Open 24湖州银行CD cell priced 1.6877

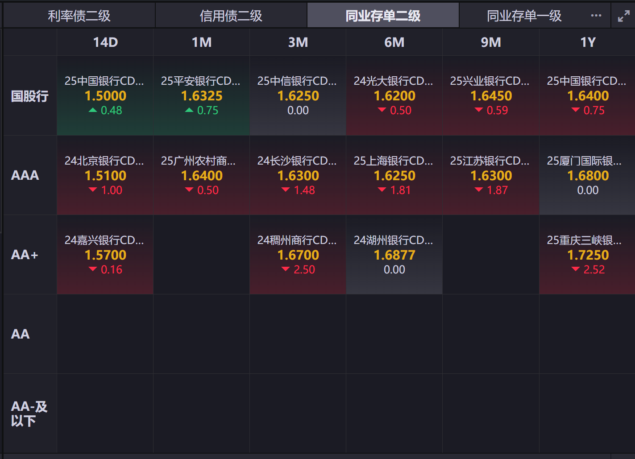pyautogui.click(x=394, y=255)
